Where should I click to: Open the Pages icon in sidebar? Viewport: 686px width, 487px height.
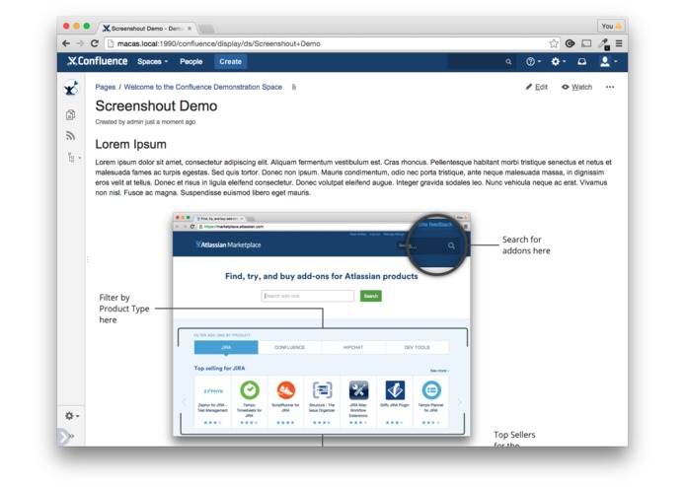[x=70, y=115]
